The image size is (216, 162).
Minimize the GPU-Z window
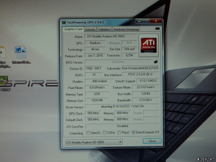(139, 21)
